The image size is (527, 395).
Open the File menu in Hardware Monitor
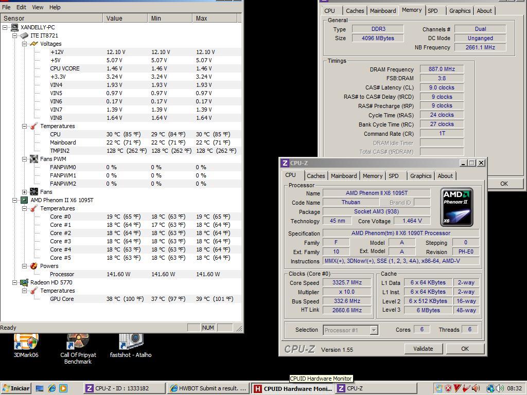6,7
